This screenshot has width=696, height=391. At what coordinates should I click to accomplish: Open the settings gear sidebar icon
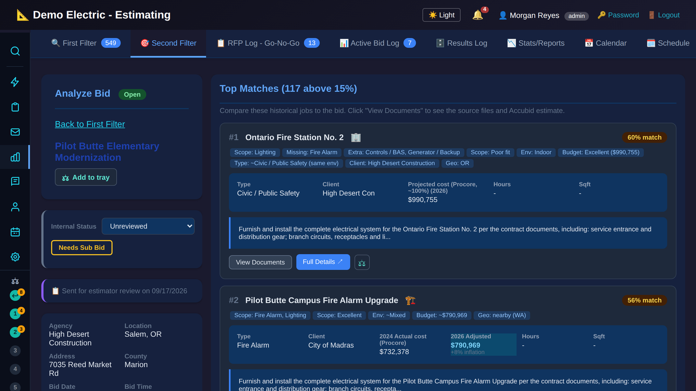tap(15, 257)
